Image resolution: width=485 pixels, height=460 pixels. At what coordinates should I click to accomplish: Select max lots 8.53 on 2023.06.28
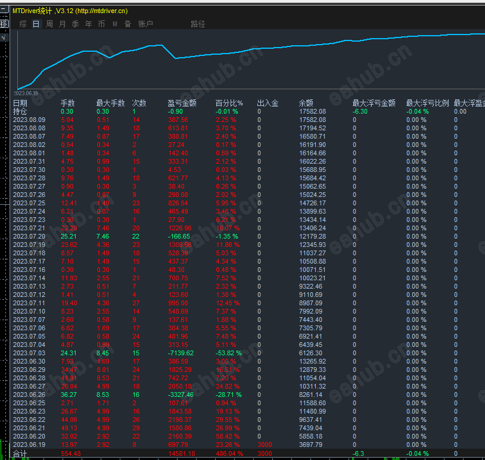coord(102,378)
